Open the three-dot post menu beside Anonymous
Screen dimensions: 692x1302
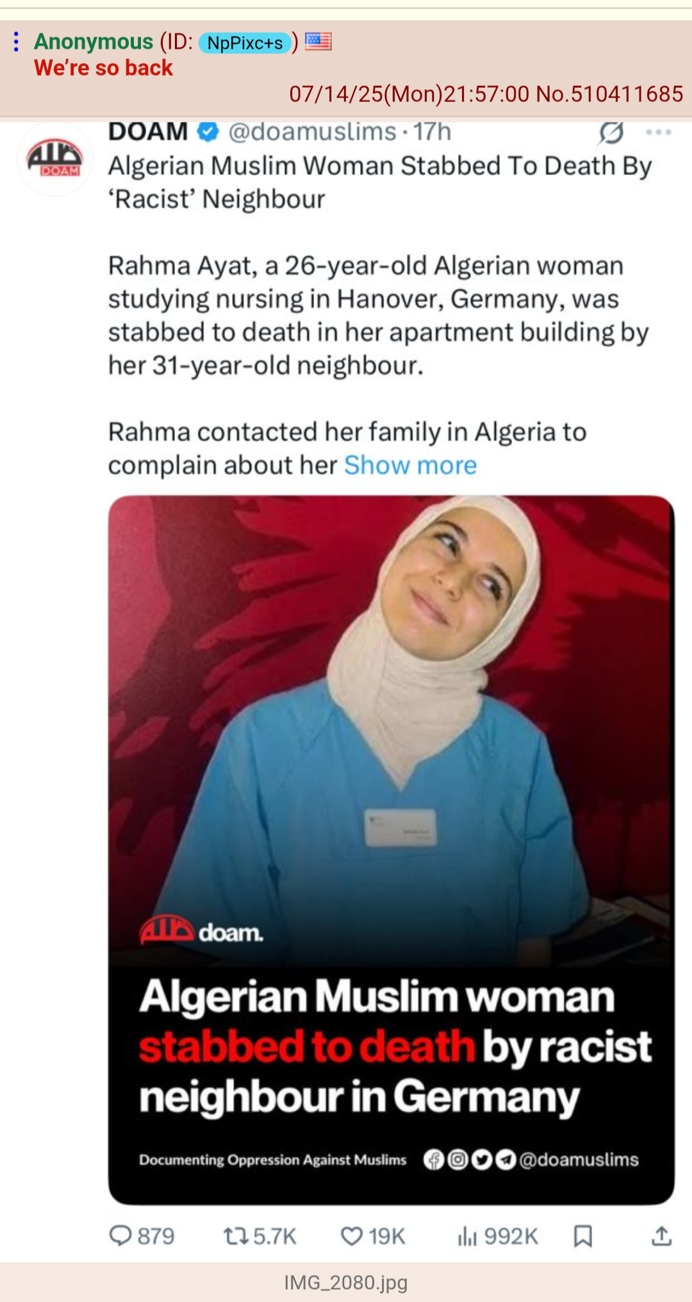pyautogui.click(x=16, y=42)
